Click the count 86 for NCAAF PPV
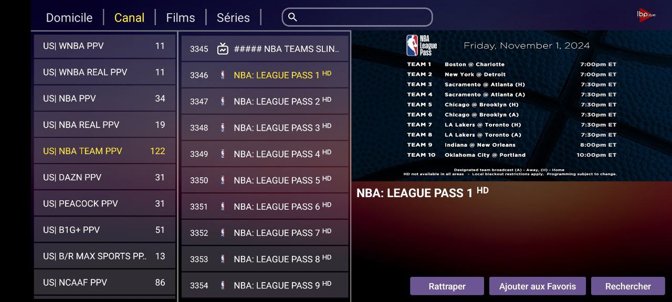 pos(160,282)
